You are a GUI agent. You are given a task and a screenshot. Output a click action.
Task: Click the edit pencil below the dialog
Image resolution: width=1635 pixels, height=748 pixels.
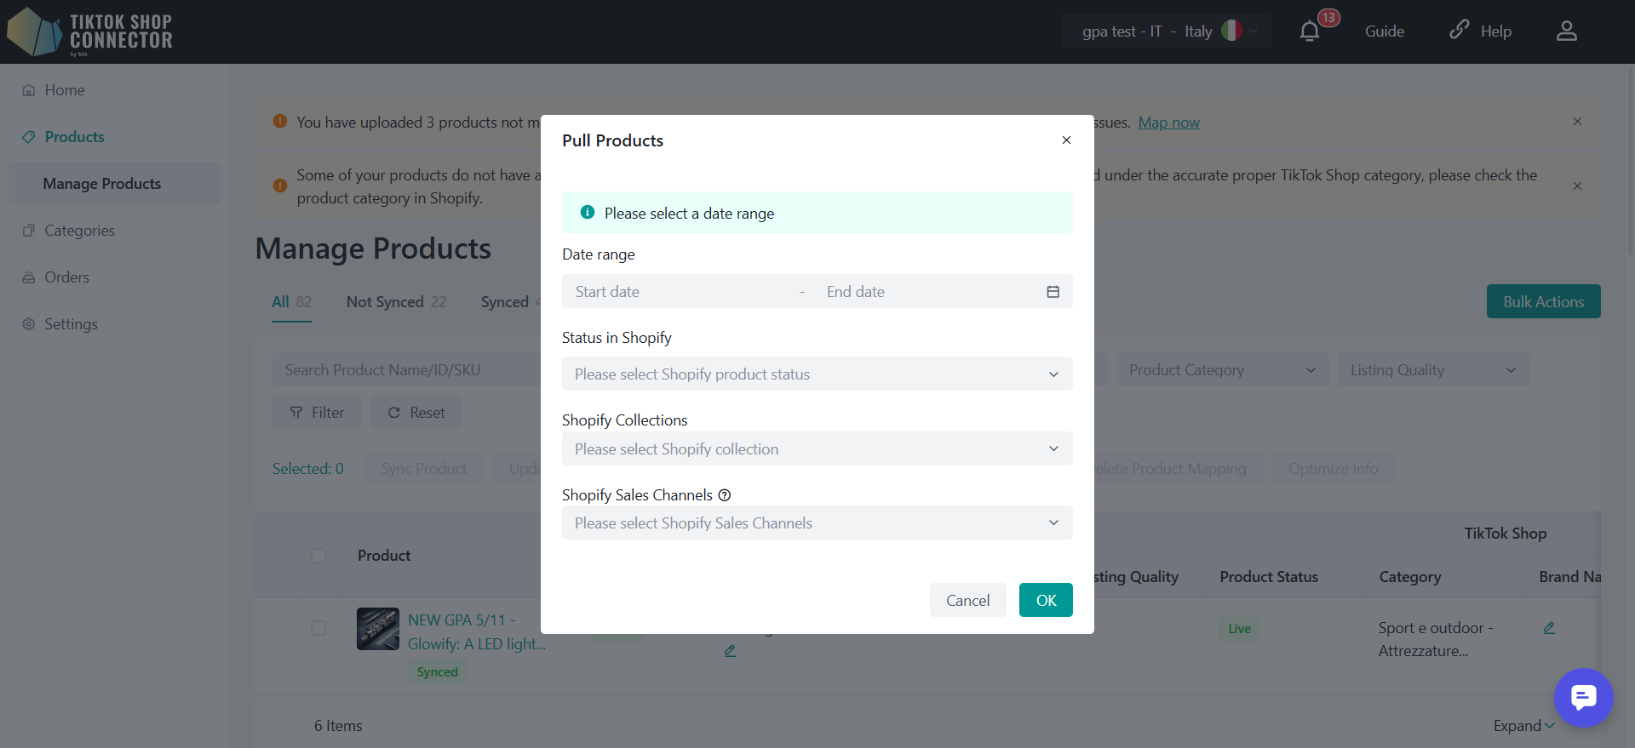click(x=730, y=651)
